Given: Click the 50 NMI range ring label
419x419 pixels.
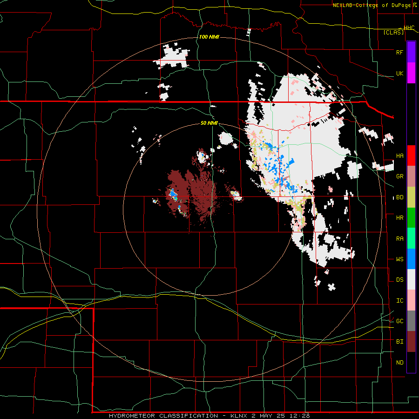Looking at the screenshot, I should [209, 123].
